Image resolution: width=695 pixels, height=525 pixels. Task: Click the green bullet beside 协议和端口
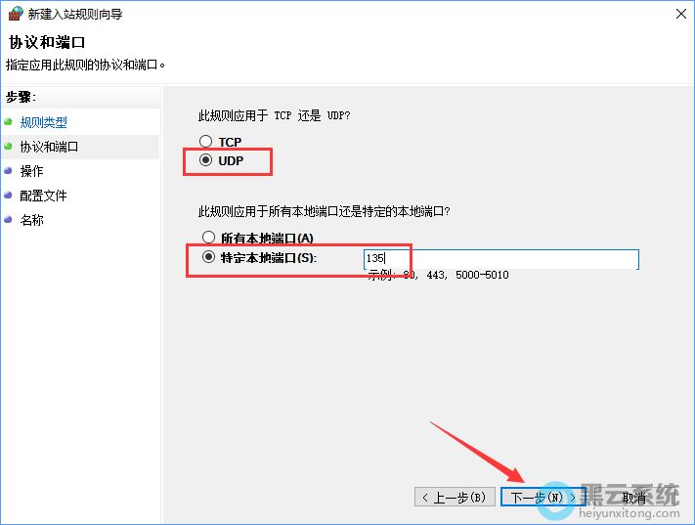click(9, 147)
